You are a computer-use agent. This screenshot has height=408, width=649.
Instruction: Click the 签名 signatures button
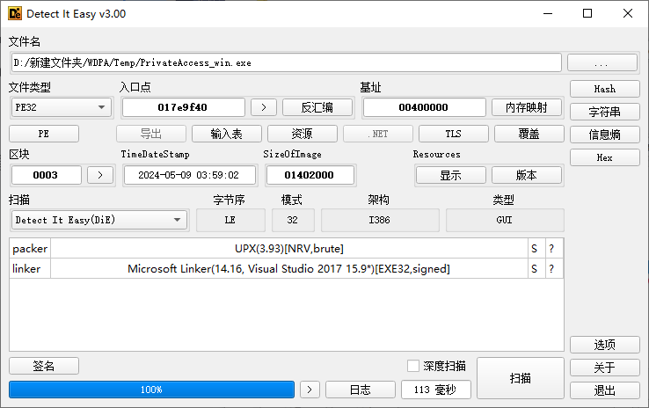pyautogui.click(x=44, y=366)
